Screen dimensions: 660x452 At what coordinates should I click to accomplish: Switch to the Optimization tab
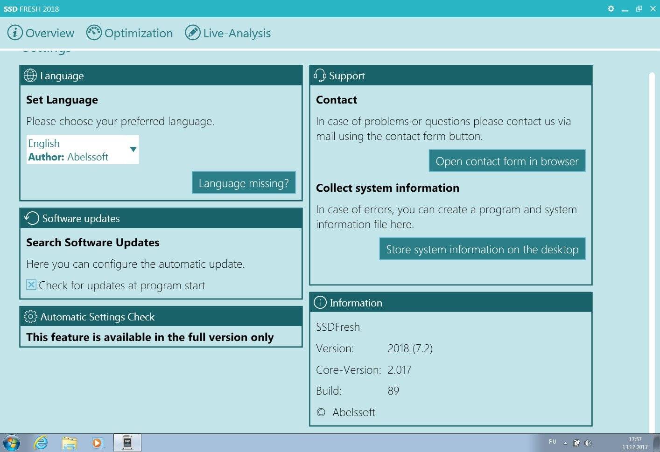130,33
